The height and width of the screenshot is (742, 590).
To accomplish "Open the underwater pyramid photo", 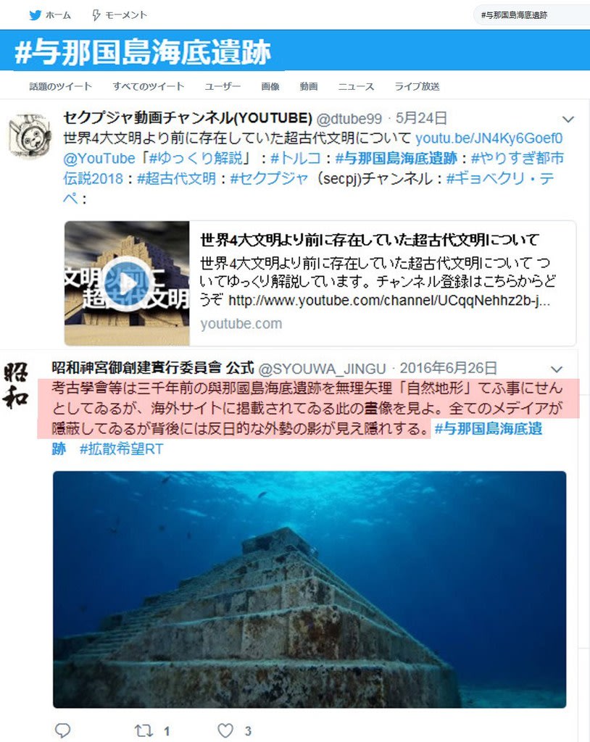I will [309, 590].
